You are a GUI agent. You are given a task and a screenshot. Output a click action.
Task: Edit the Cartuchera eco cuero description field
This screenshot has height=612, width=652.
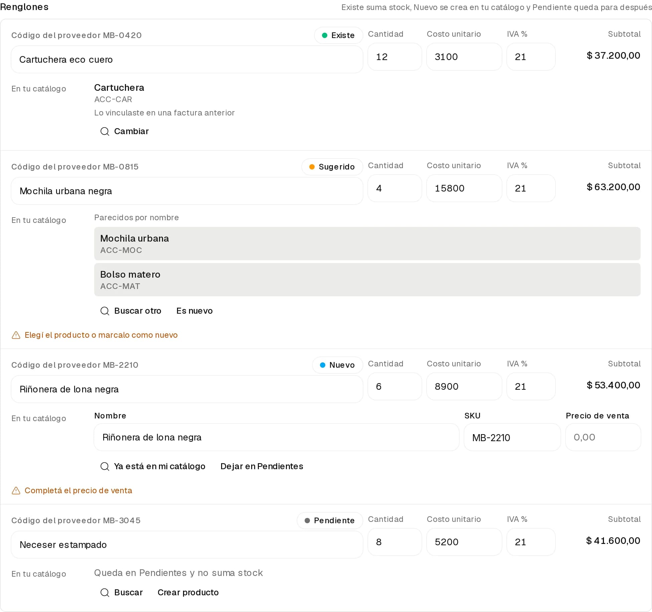187,59
